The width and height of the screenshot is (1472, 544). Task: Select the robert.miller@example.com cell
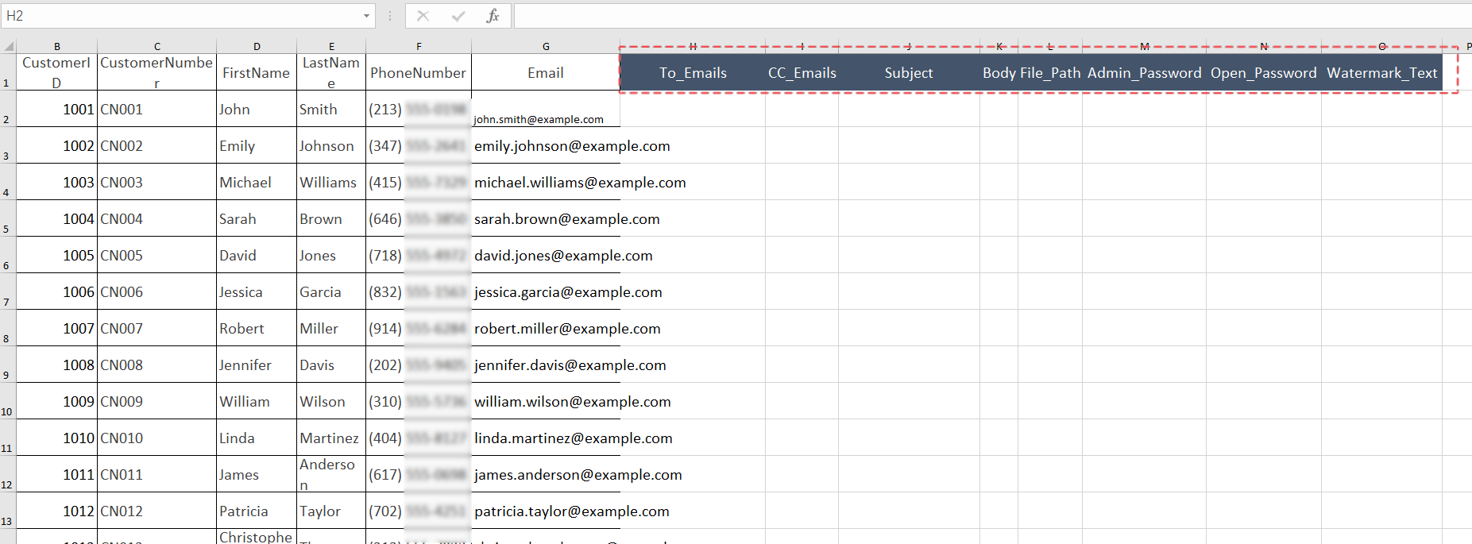pos(546,328)
